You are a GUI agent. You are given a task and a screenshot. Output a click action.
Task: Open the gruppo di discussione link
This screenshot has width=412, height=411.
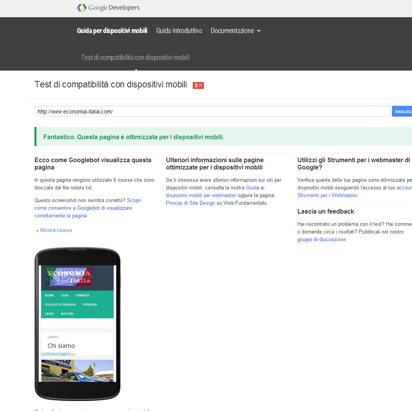[x=322, y=239]
